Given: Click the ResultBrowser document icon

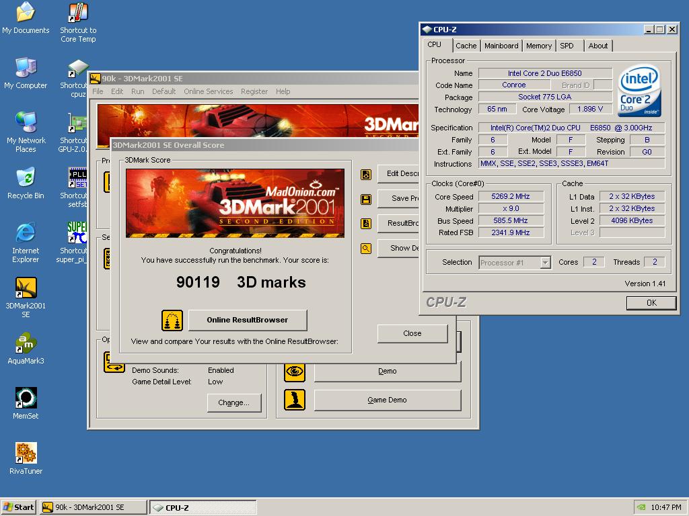Looking at the screenshot, I should tap(366, 224).
